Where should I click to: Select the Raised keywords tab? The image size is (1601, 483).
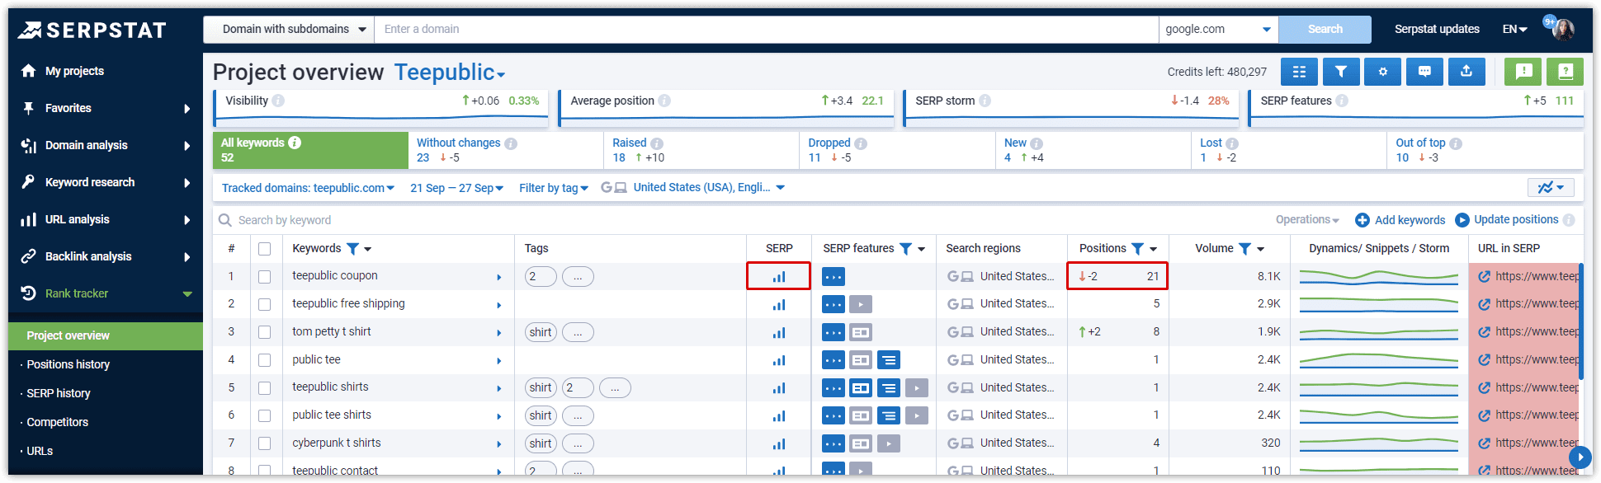pos(701,150)
